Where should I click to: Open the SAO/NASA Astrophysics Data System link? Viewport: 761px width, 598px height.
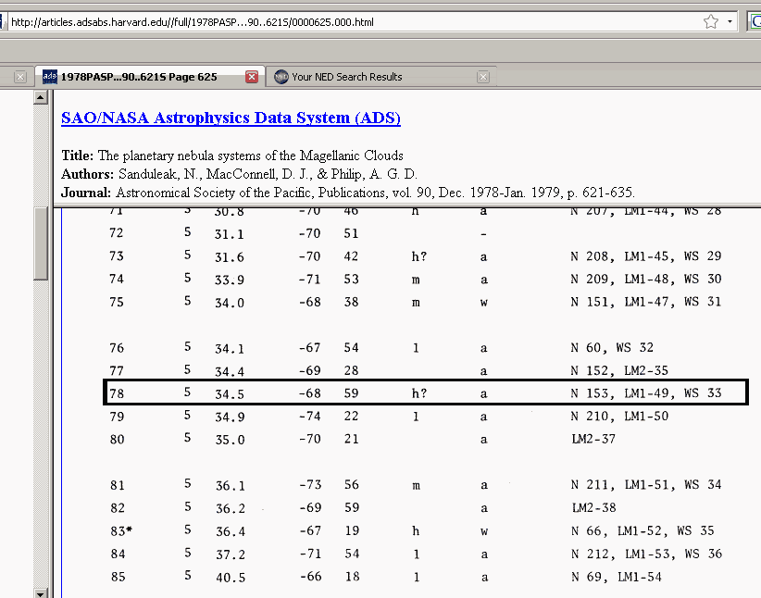[231, 118]
